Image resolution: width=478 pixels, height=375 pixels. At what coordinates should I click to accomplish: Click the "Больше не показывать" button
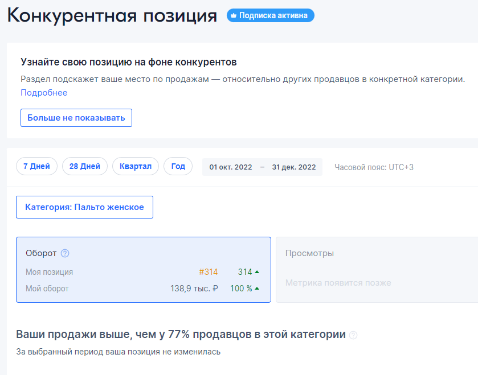tap(76, 118)
